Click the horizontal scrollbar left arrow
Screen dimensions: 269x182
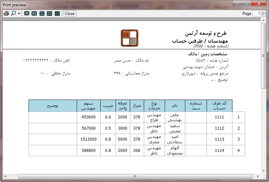click(5, 176)
